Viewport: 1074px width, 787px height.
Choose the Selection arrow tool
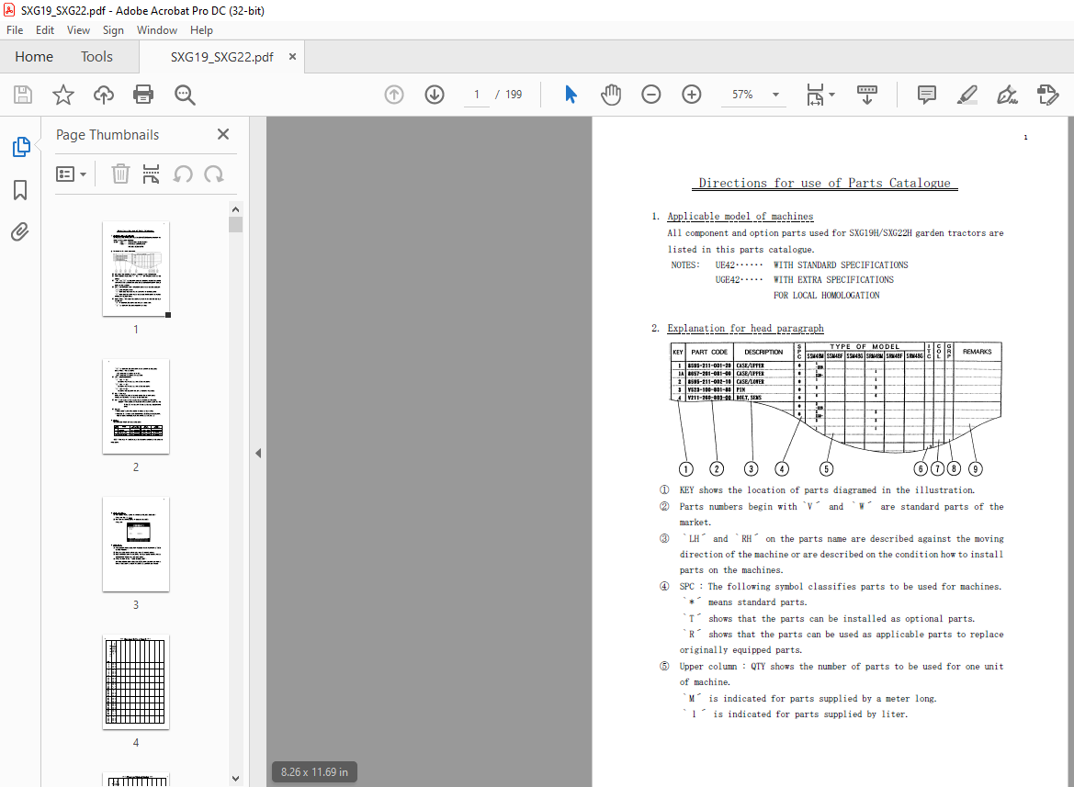[x=571, y=95]
